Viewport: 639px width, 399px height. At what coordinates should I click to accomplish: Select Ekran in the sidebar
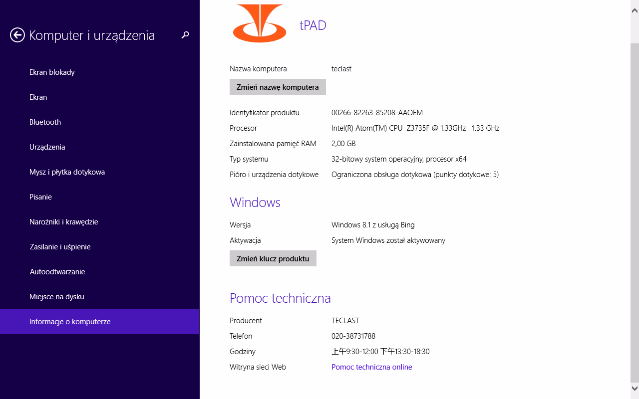coord(38,97)
